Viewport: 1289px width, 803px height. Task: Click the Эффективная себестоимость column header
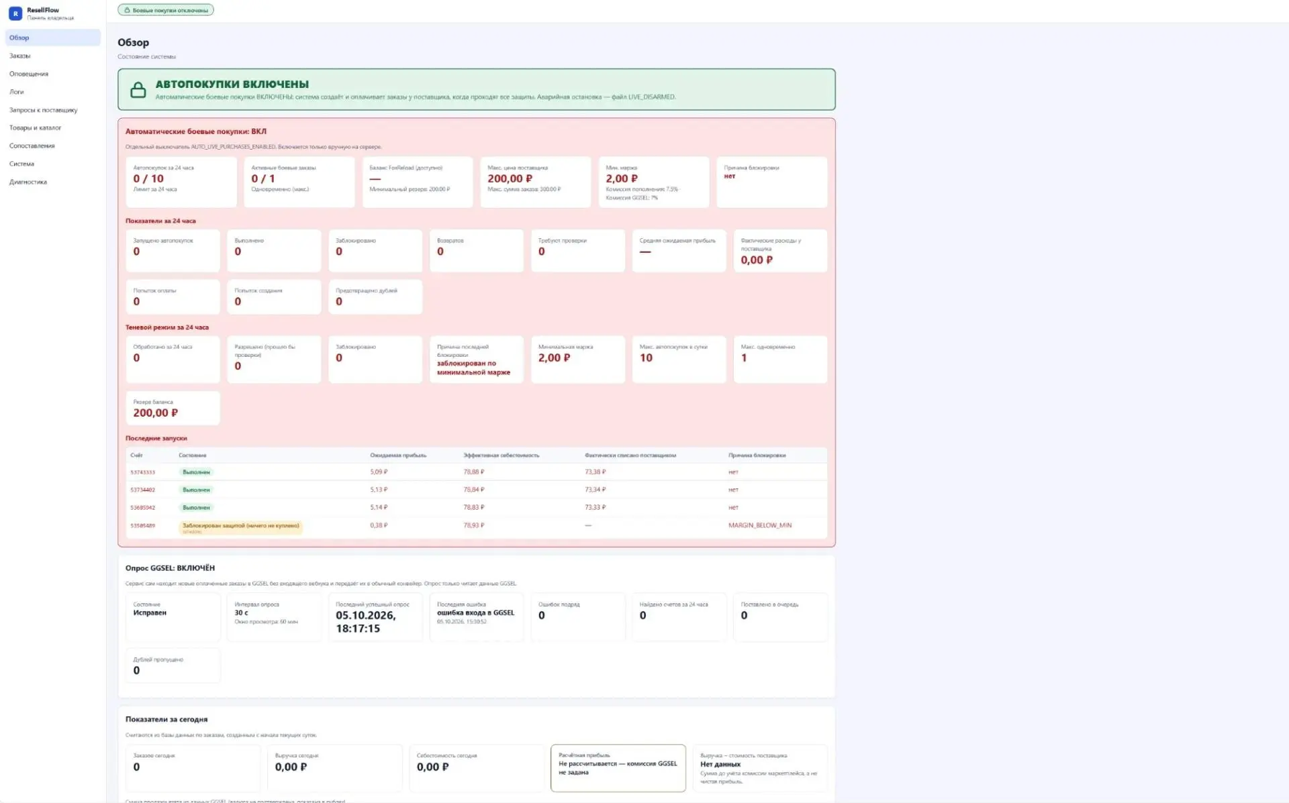(x=501, y=456)
